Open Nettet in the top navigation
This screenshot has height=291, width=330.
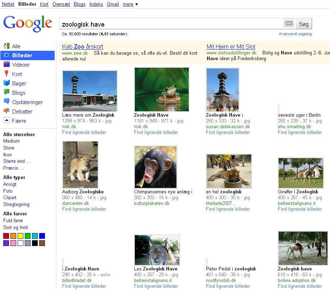pyautogui.click(x=8, y=4)
